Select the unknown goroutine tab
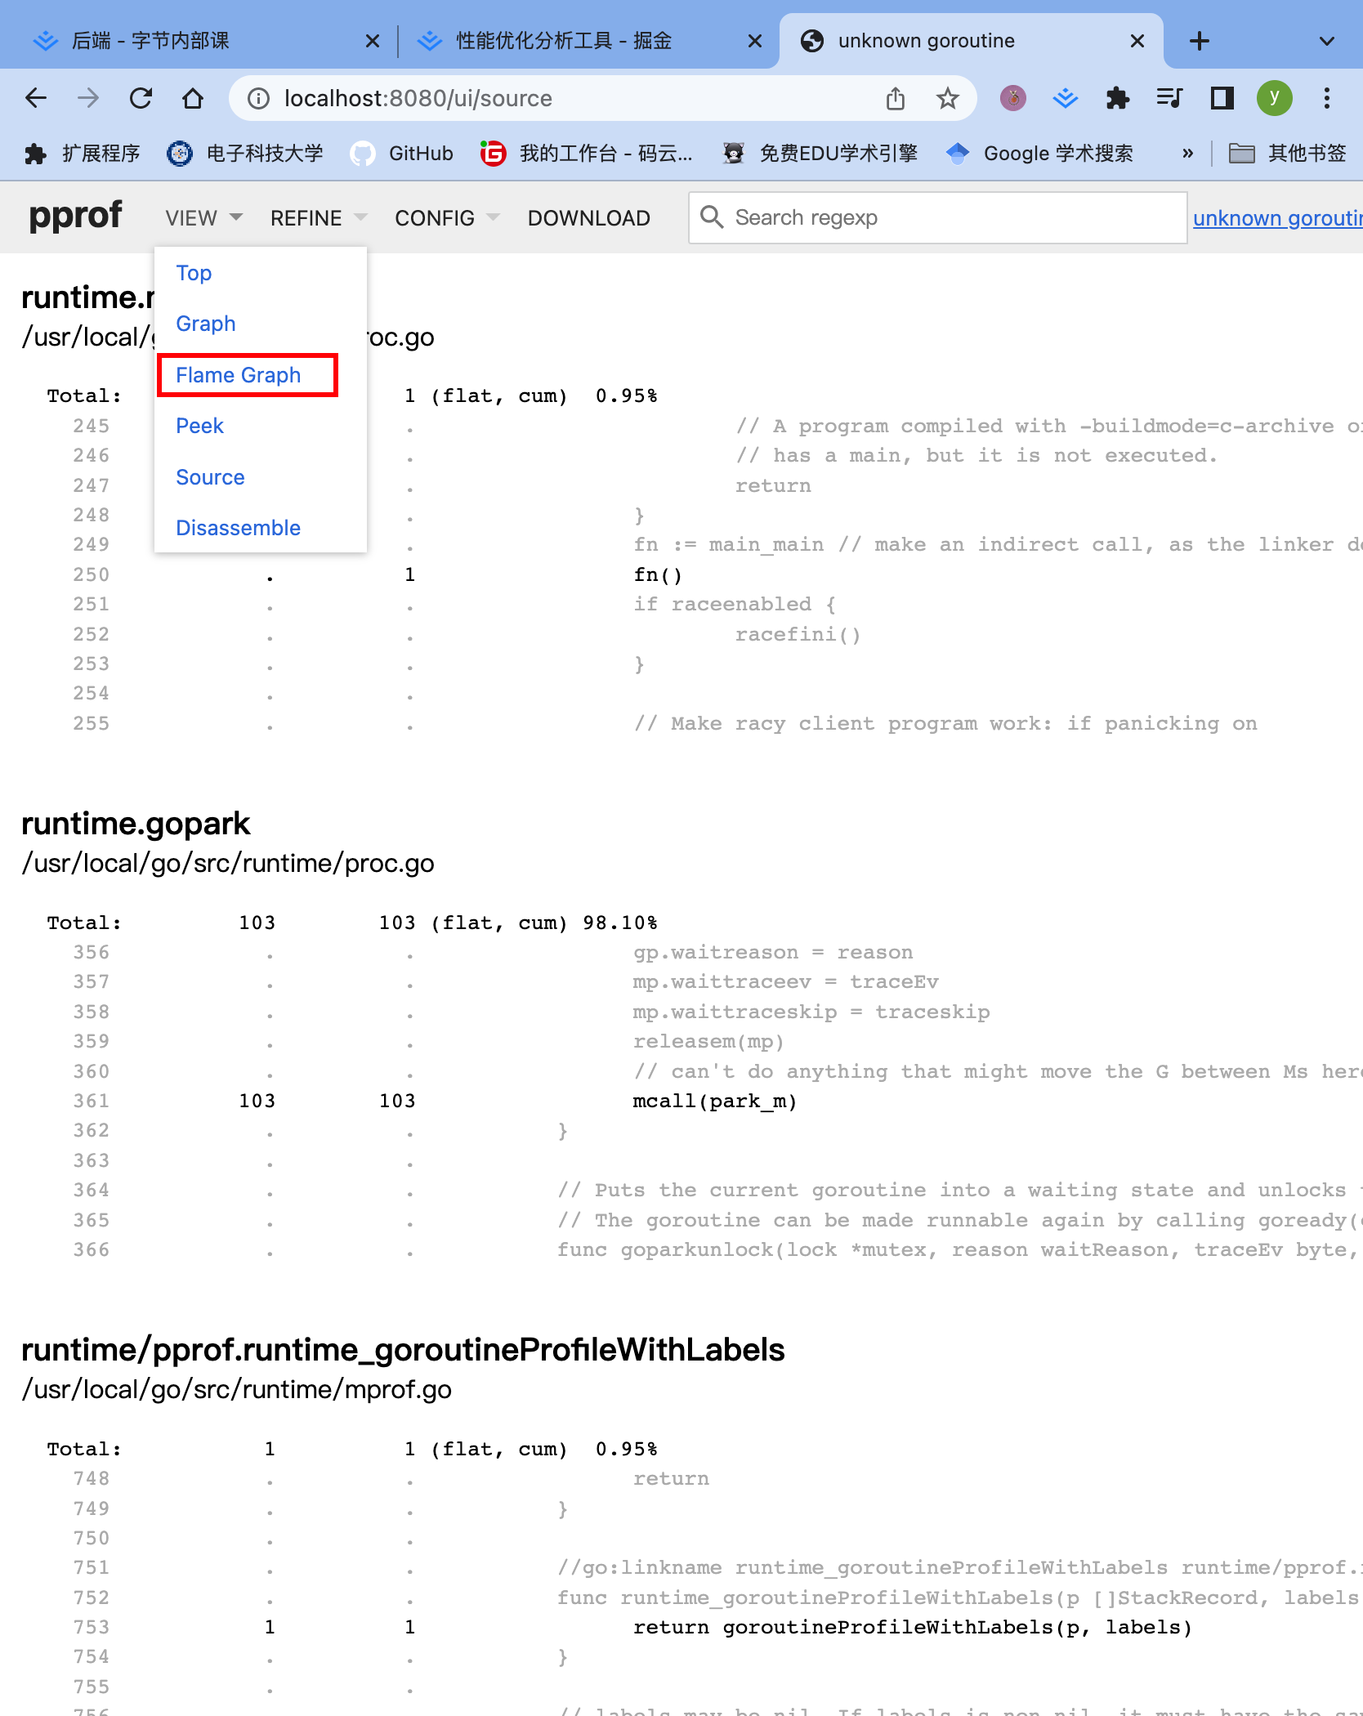The image size is (1363, 1716). tap(972, 41)
